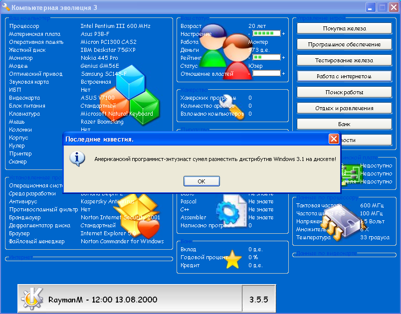Image resolution: width=401 pixels, height=314 pixels.
Task: Open Тестирование железа
Action: 344,60
